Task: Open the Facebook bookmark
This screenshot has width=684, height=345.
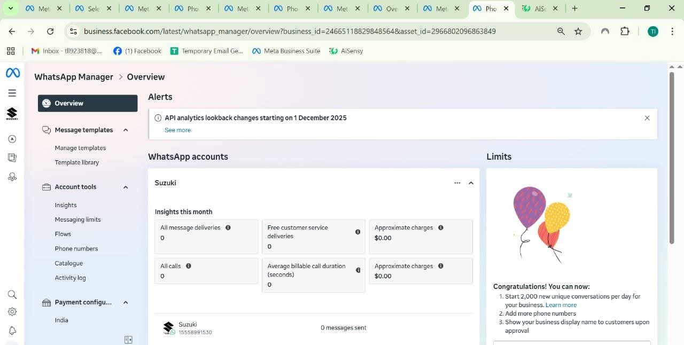Action: coord(137,51)
